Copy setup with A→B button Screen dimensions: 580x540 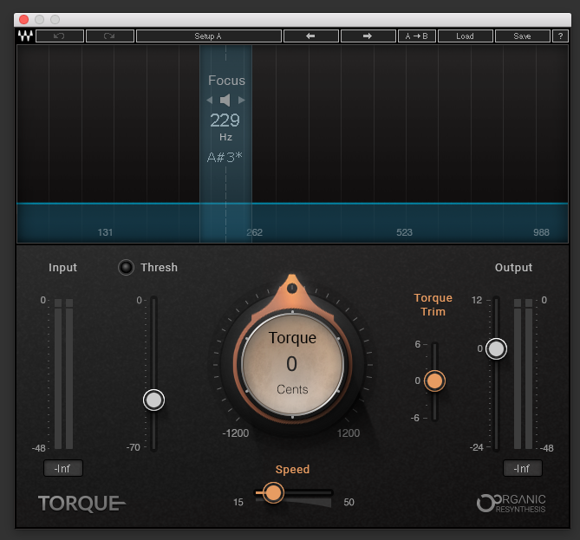click(416, 36)
